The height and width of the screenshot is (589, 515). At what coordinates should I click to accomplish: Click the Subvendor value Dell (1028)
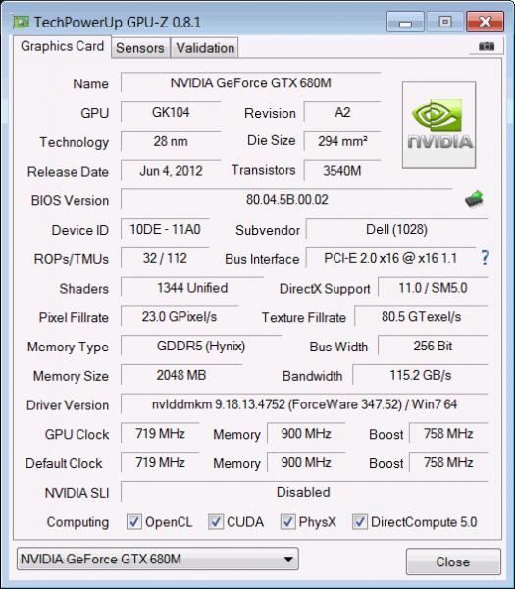point(396,229)
